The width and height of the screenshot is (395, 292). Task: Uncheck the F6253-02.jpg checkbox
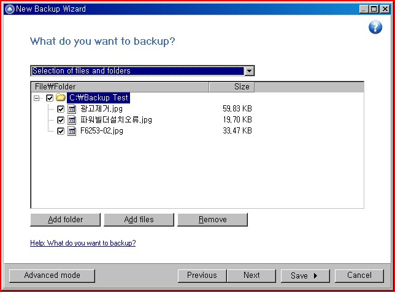click(x=61, y=131)
